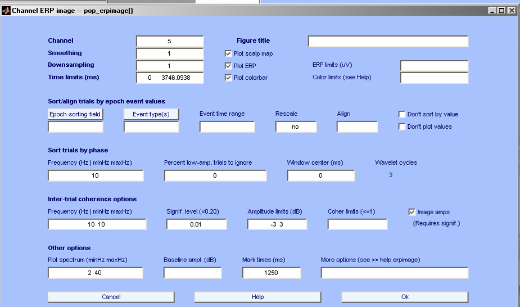Enable Don't sort by value checkbox

(401, 114)
